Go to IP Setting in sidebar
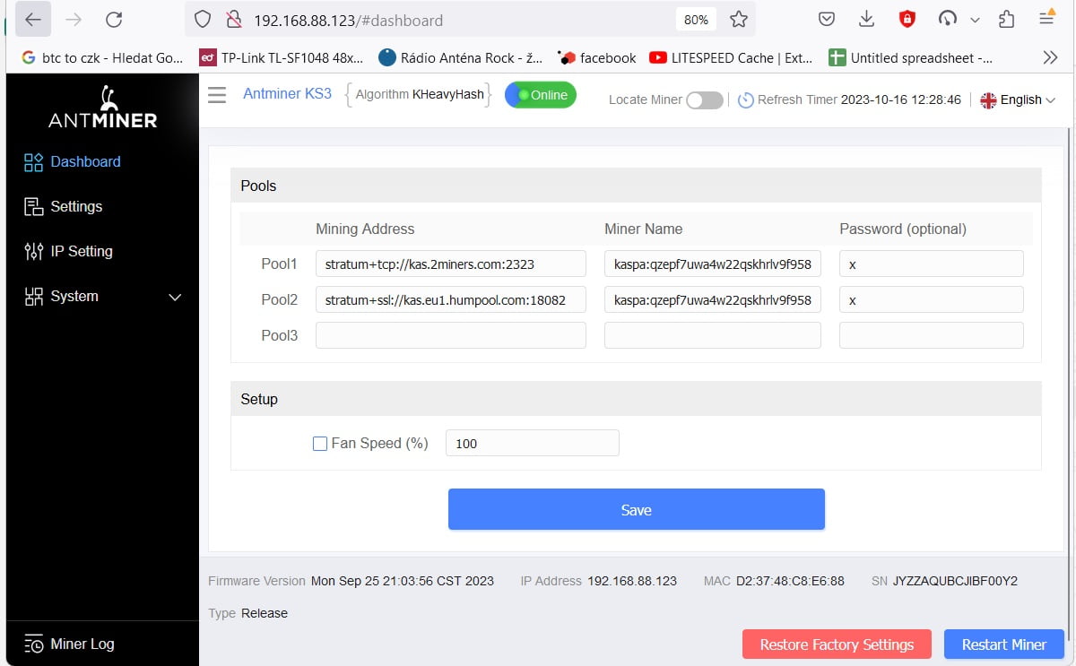The image size is (1076, 666). pos(81,251)
